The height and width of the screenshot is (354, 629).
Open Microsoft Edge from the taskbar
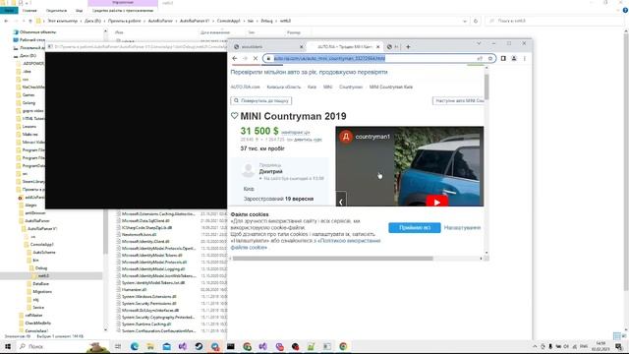(x=135, y=346)
